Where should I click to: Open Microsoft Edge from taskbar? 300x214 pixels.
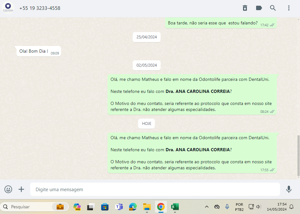pyautogui.click(x=133, y=207)
